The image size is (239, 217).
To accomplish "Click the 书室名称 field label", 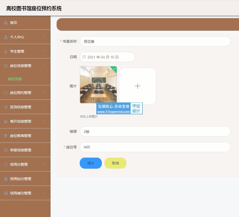I will coord(70,41).
